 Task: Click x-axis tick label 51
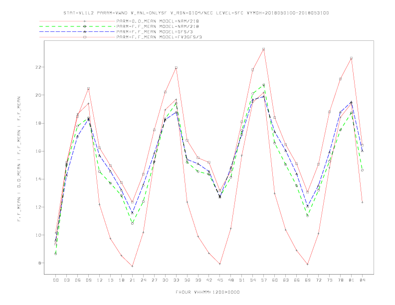coord(242,280)
